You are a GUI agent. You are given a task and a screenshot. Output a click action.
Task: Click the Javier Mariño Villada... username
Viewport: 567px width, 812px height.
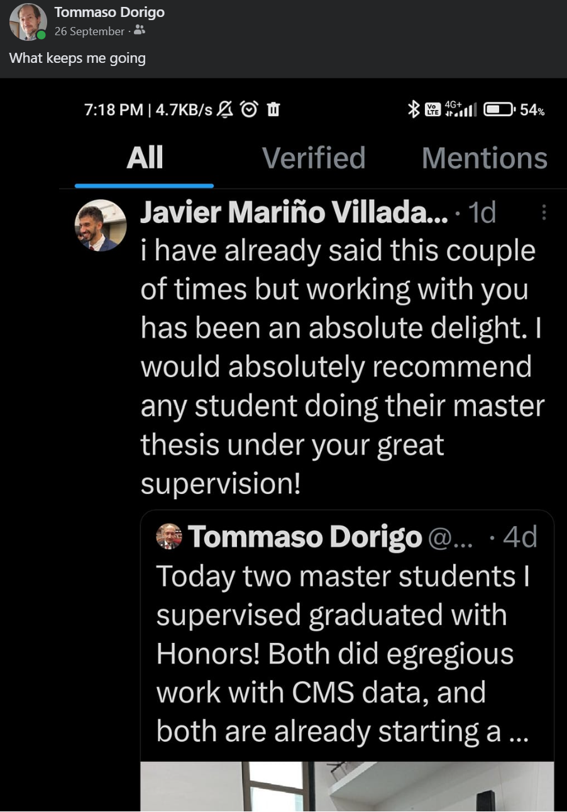point(294,213)
